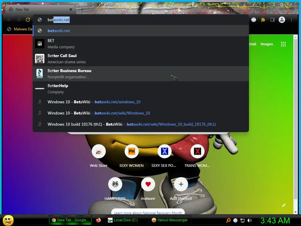Open the Google apps grid

283,44
